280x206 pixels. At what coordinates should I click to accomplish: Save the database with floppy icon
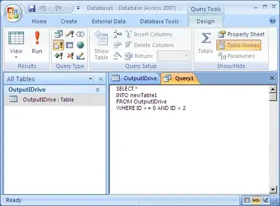(x=32, y=8)
